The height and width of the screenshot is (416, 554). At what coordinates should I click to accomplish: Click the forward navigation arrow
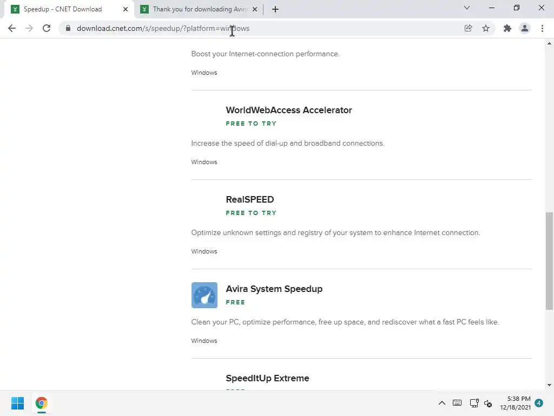29,28
